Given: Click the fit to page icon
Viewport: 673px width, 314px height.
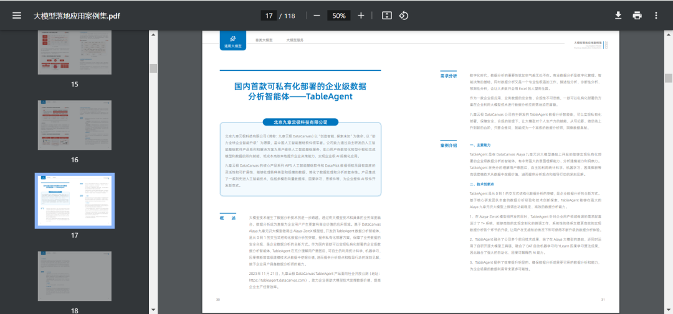Looking at the screenshot, I should tap(387, 16).
